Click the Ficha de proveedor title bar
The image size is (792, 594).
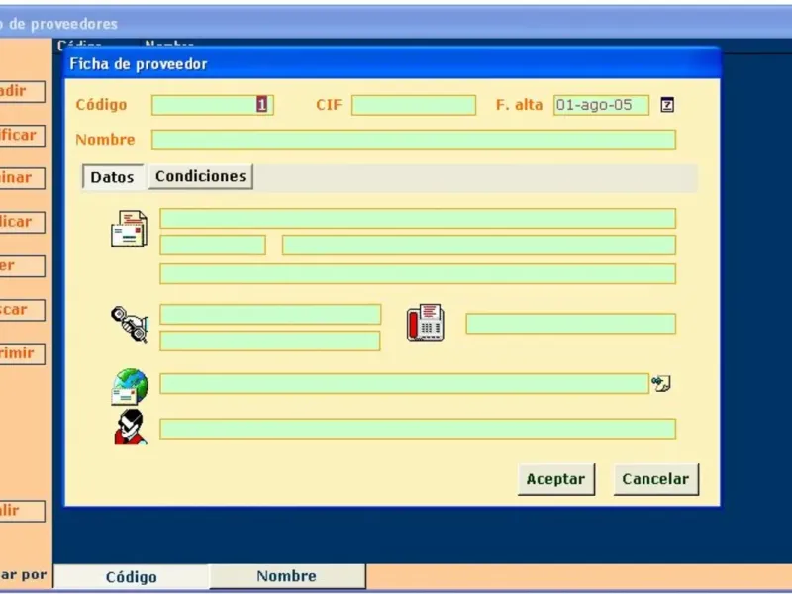click(x=392, y=63)
